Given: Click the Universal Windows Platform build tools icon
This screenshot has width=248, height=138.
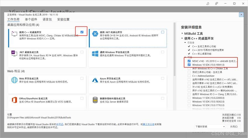Looking at the screenshot, I should tap(95, 54).
